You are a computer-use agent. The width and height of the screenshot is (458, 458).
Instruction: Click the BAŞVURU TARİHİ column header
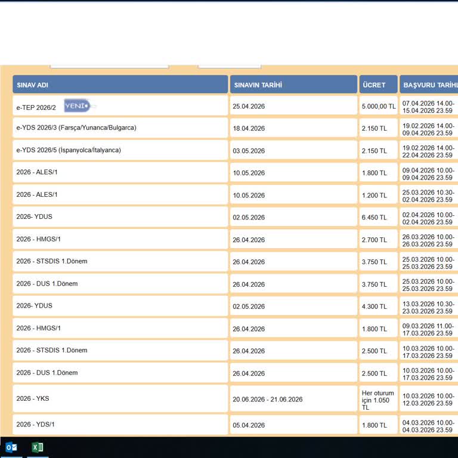coord(429,85)
